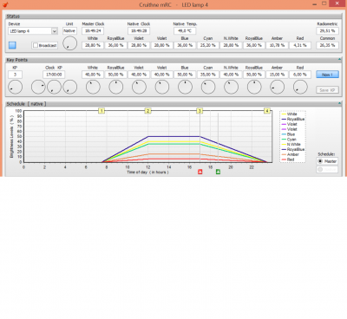Viewport: 347px width, 319px height.
Task: Click the Save KP button
Action: click(x=327, y=90)
